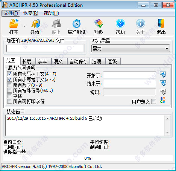This screenshot has width=176, height=171.
Task: Run the 基准测试 benchmark icon
Action: (76, 23)
